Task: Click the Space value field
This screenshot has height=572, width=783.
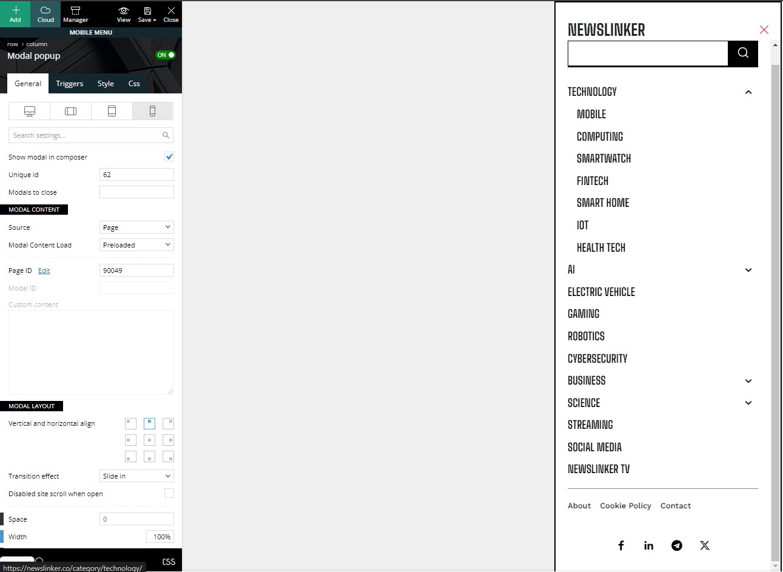Action: coord(136,519)
